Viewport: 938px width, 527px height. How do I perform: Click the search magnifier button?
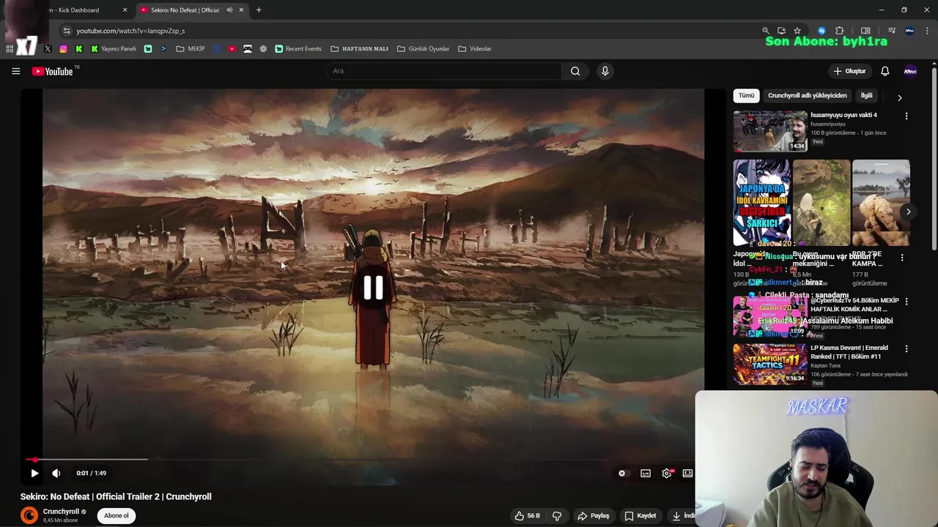click(x=575, y=71)
